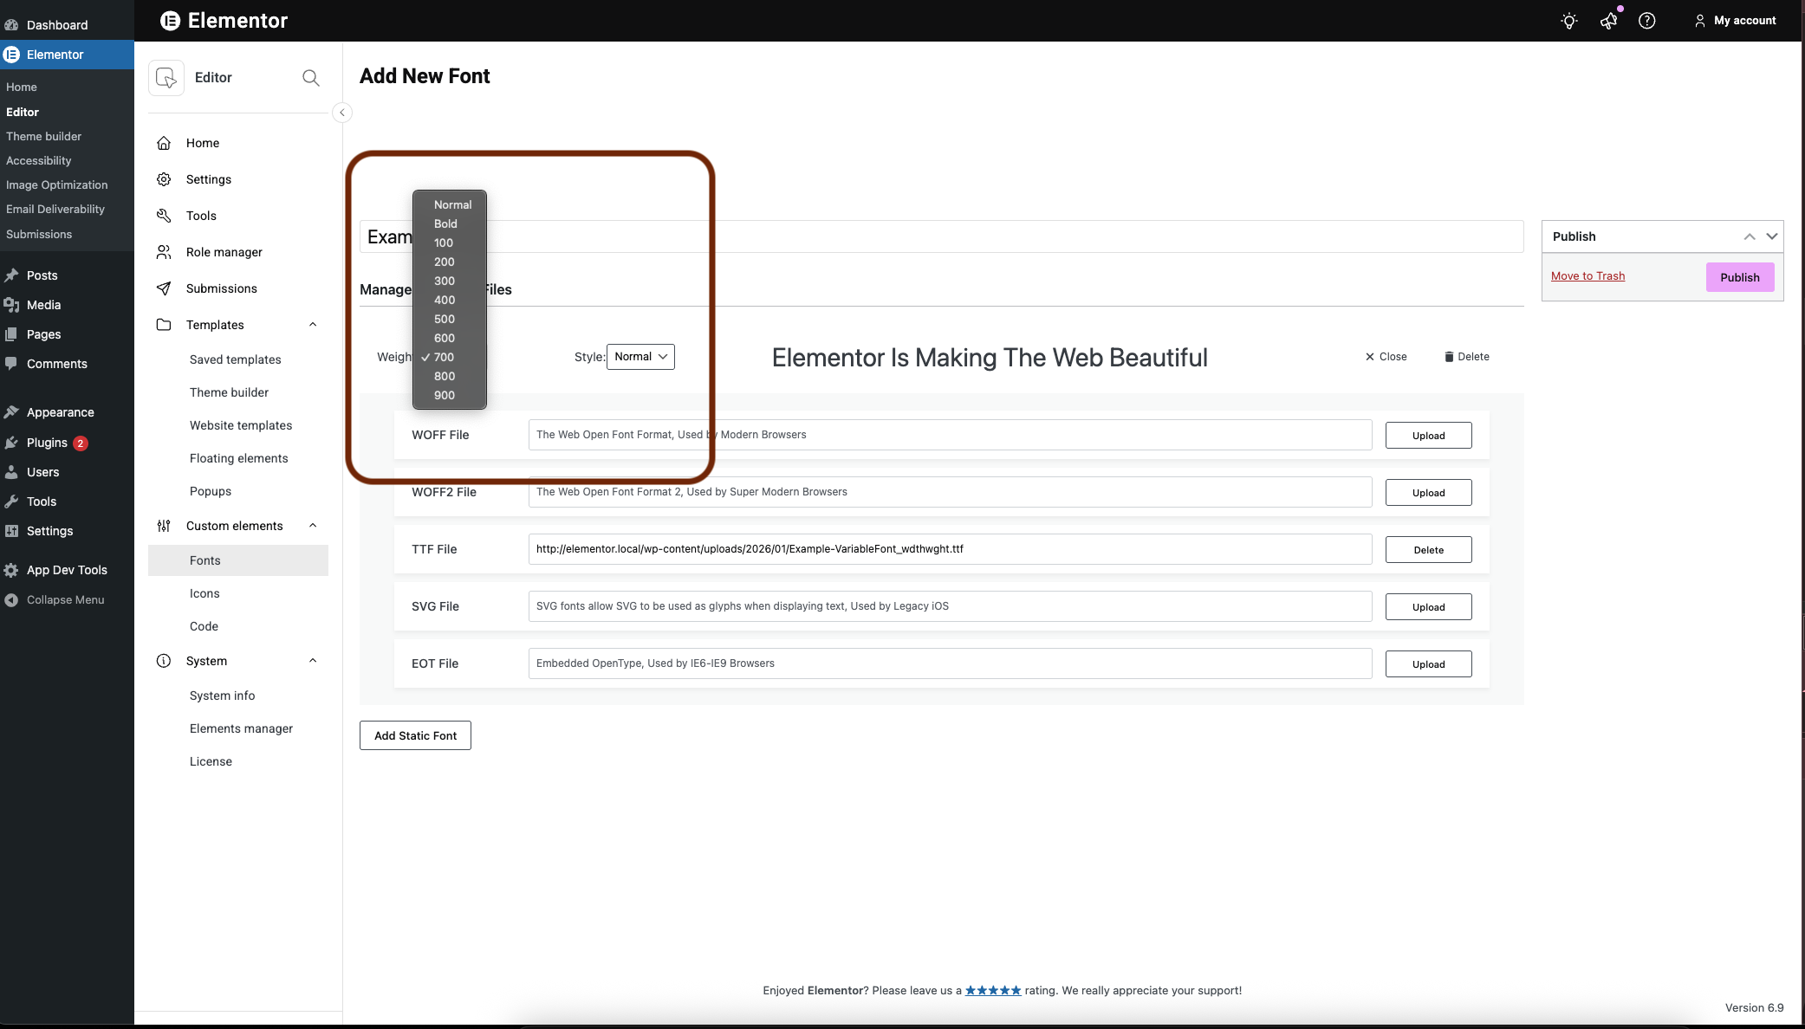The image size is (1805, 1029).
Task: Click the search magnifier in Editor sidebar
Action: point(311,78)
